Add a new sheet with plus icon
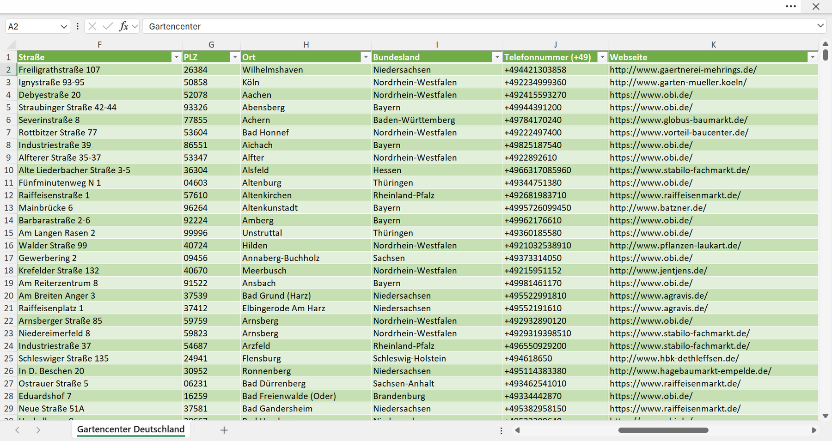The height and width of the screenshot is (441, 832). (224, 430)
